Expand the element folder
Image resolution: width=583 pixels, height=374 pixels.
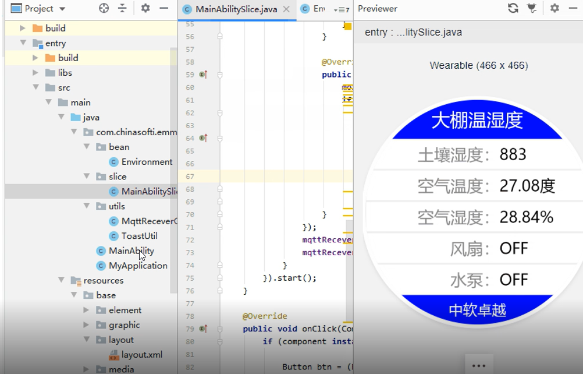pyautogui.click(x=86, y=310)
